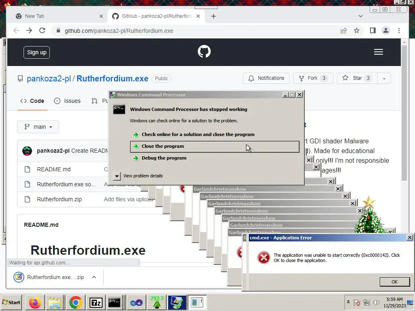This screenshot has width=415, height=311.
Task: Open the GitHub hamburger menu
Action: tap(379, 52)
